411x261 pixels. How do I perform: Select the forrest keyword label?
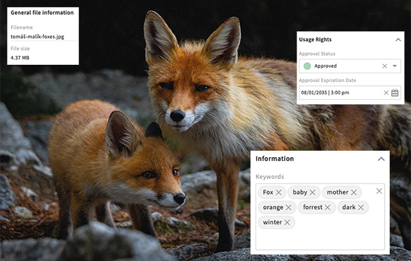pos(313,207)
